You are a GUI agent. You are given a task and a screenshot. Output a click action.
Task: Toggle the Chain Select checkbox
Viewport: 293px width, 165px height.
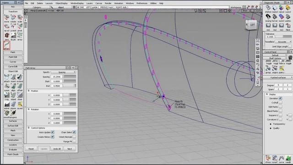pyautogui.click(x=74, y=132)
